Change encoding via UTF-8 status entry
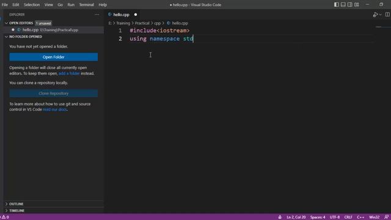Screen dimensions: 391x220 click(x=335, y=218)
